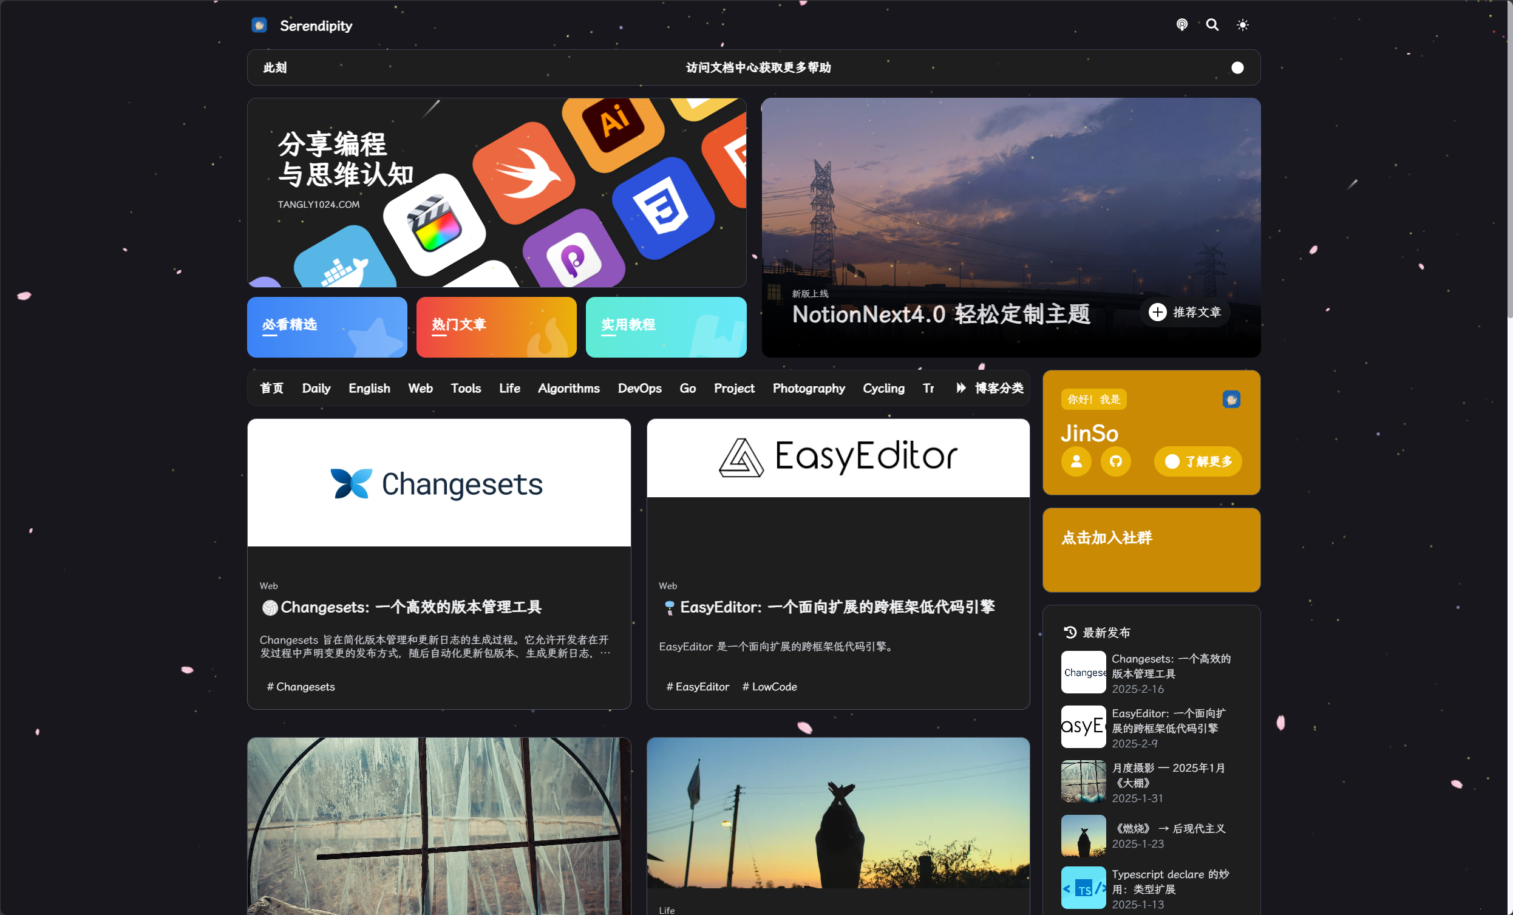Screen dimensions: 1513x915
Task: Click the Serendipity site logo icon
Action: click(259, 25)
